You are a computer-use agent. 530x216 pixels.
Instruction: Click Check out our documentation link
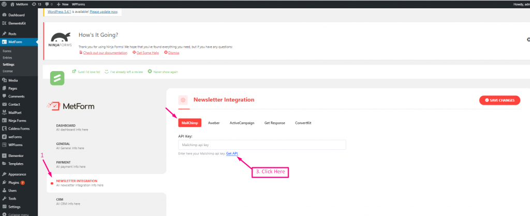click(105, 53)
